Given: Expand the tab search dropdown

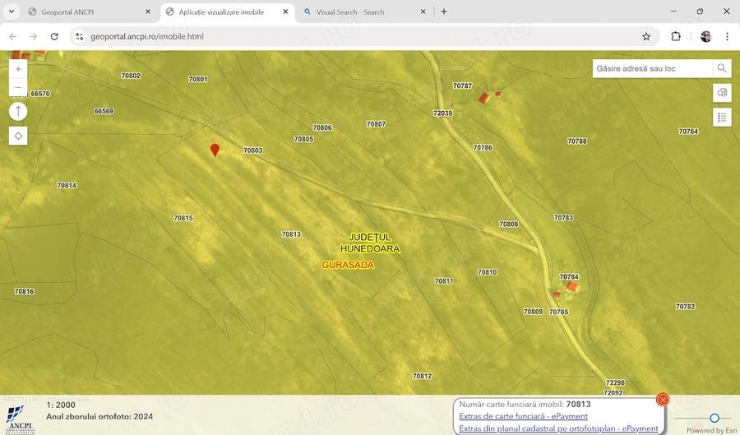Looking at the screenshot, I should coord(12,12).
